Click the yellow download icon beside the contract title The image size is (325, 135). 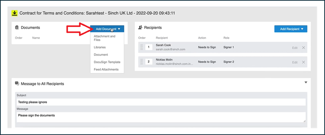click(x=14, y=13)
